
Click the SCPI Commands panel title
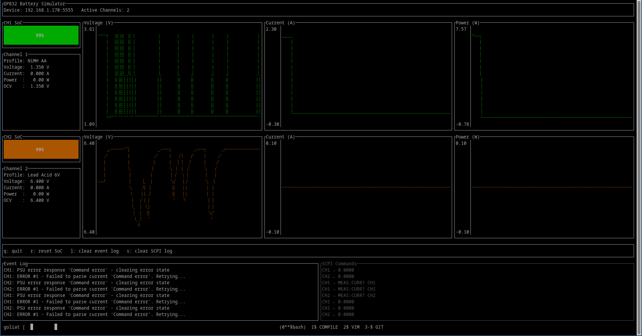pyautogui.click(x=339, y=264)
